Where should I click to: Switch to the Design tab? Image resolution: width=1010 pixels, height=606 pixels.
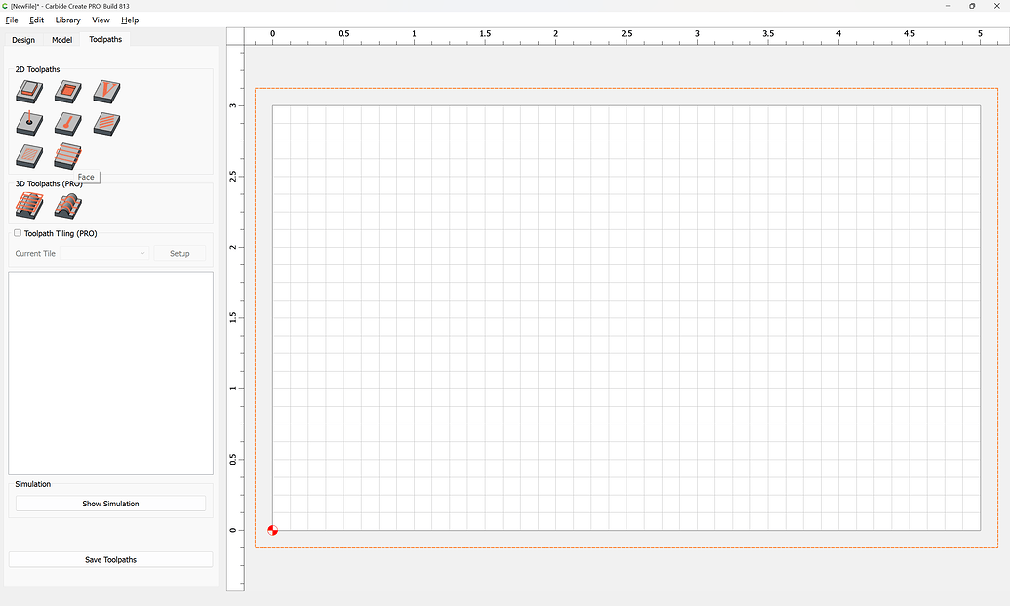click(x=23, y=40)
